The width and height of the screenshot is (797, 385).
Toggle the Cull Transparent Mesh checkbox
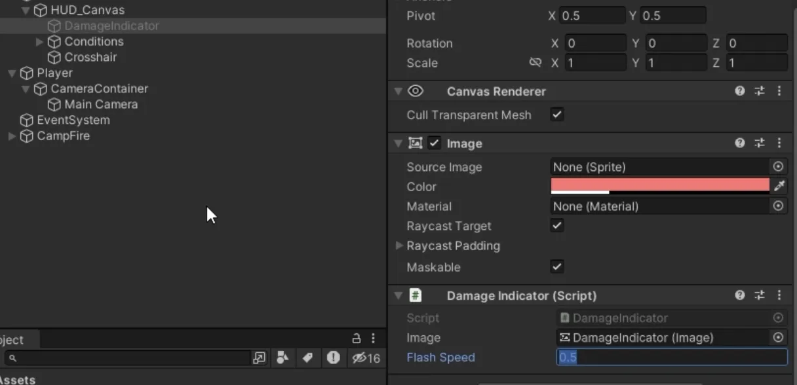tap(557, 115)
